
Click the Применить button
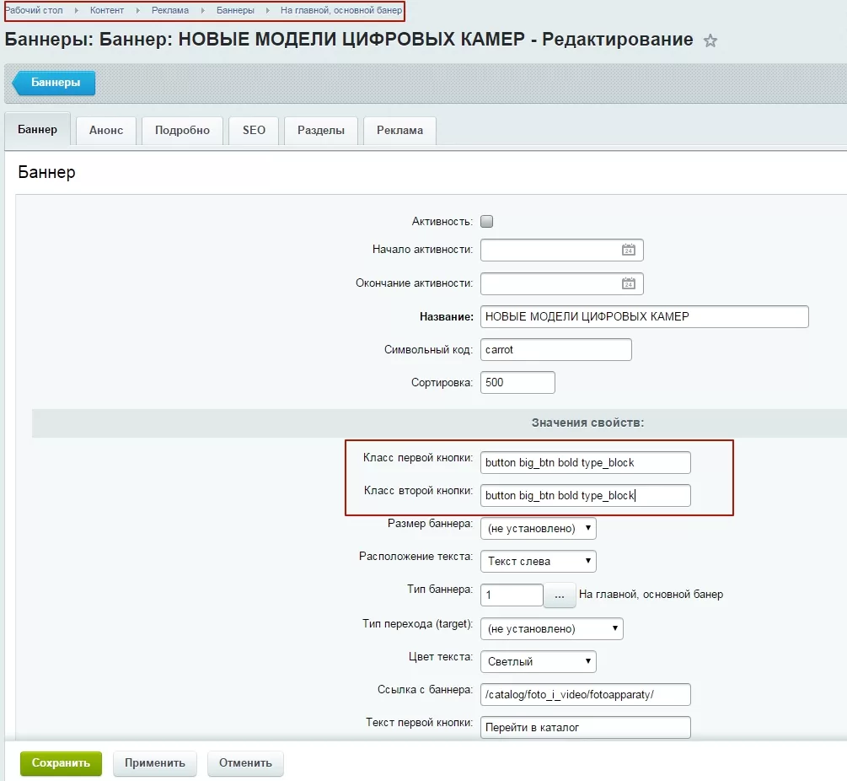(x=154, y=763)
